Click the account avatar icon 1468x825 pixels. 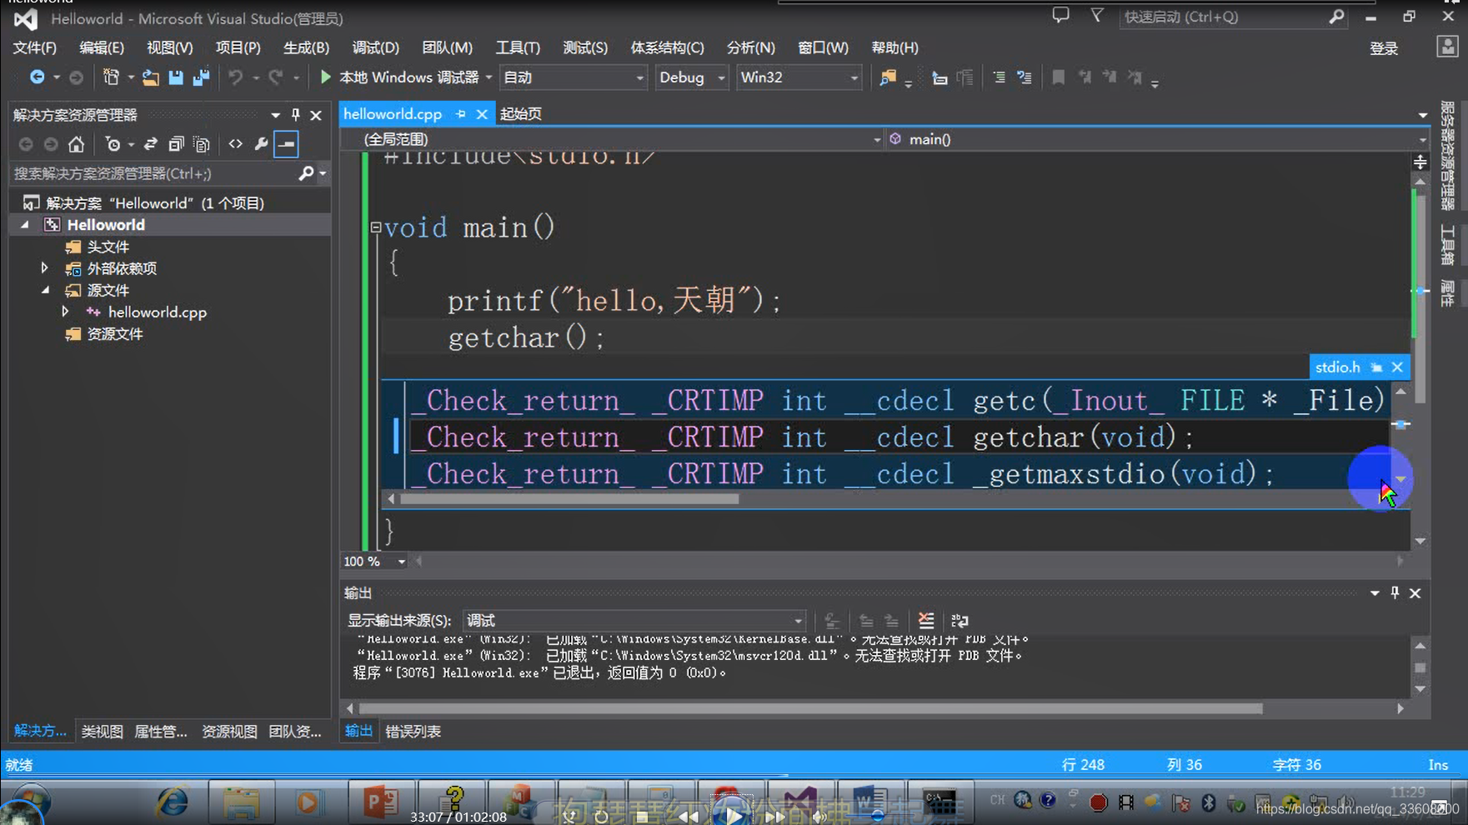[x=1447, y=47]
